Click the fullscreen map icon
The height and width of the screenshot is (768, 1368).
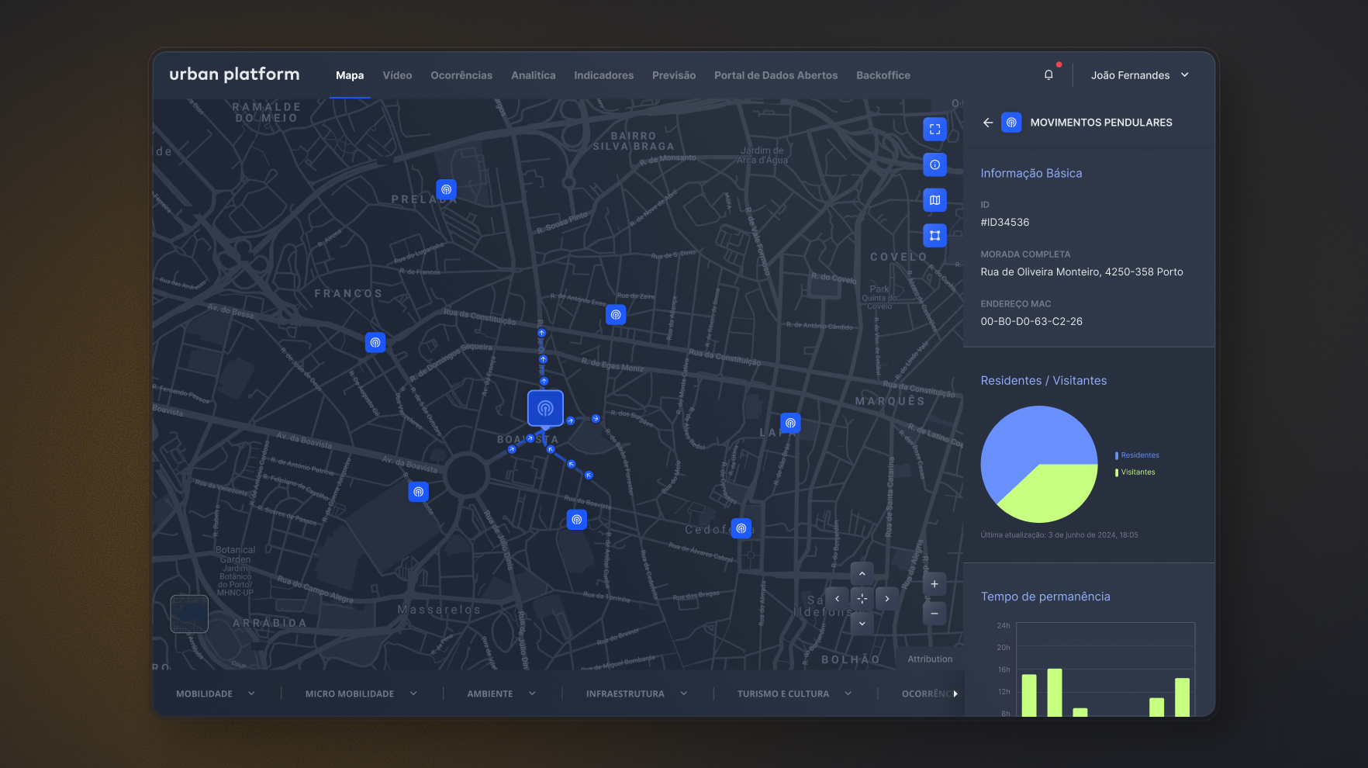(x=934, y=130)
